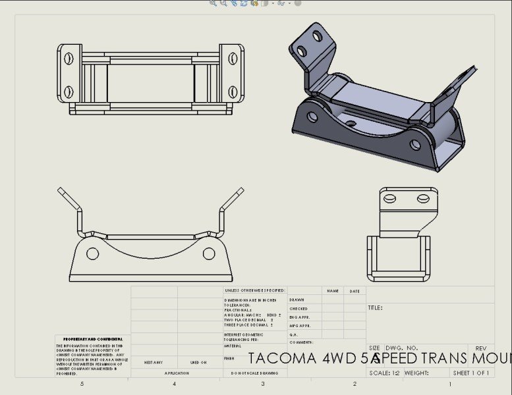512x395 pixels.
Task: Click the 'DRAWN' row label
Action: tap(297, 300)
